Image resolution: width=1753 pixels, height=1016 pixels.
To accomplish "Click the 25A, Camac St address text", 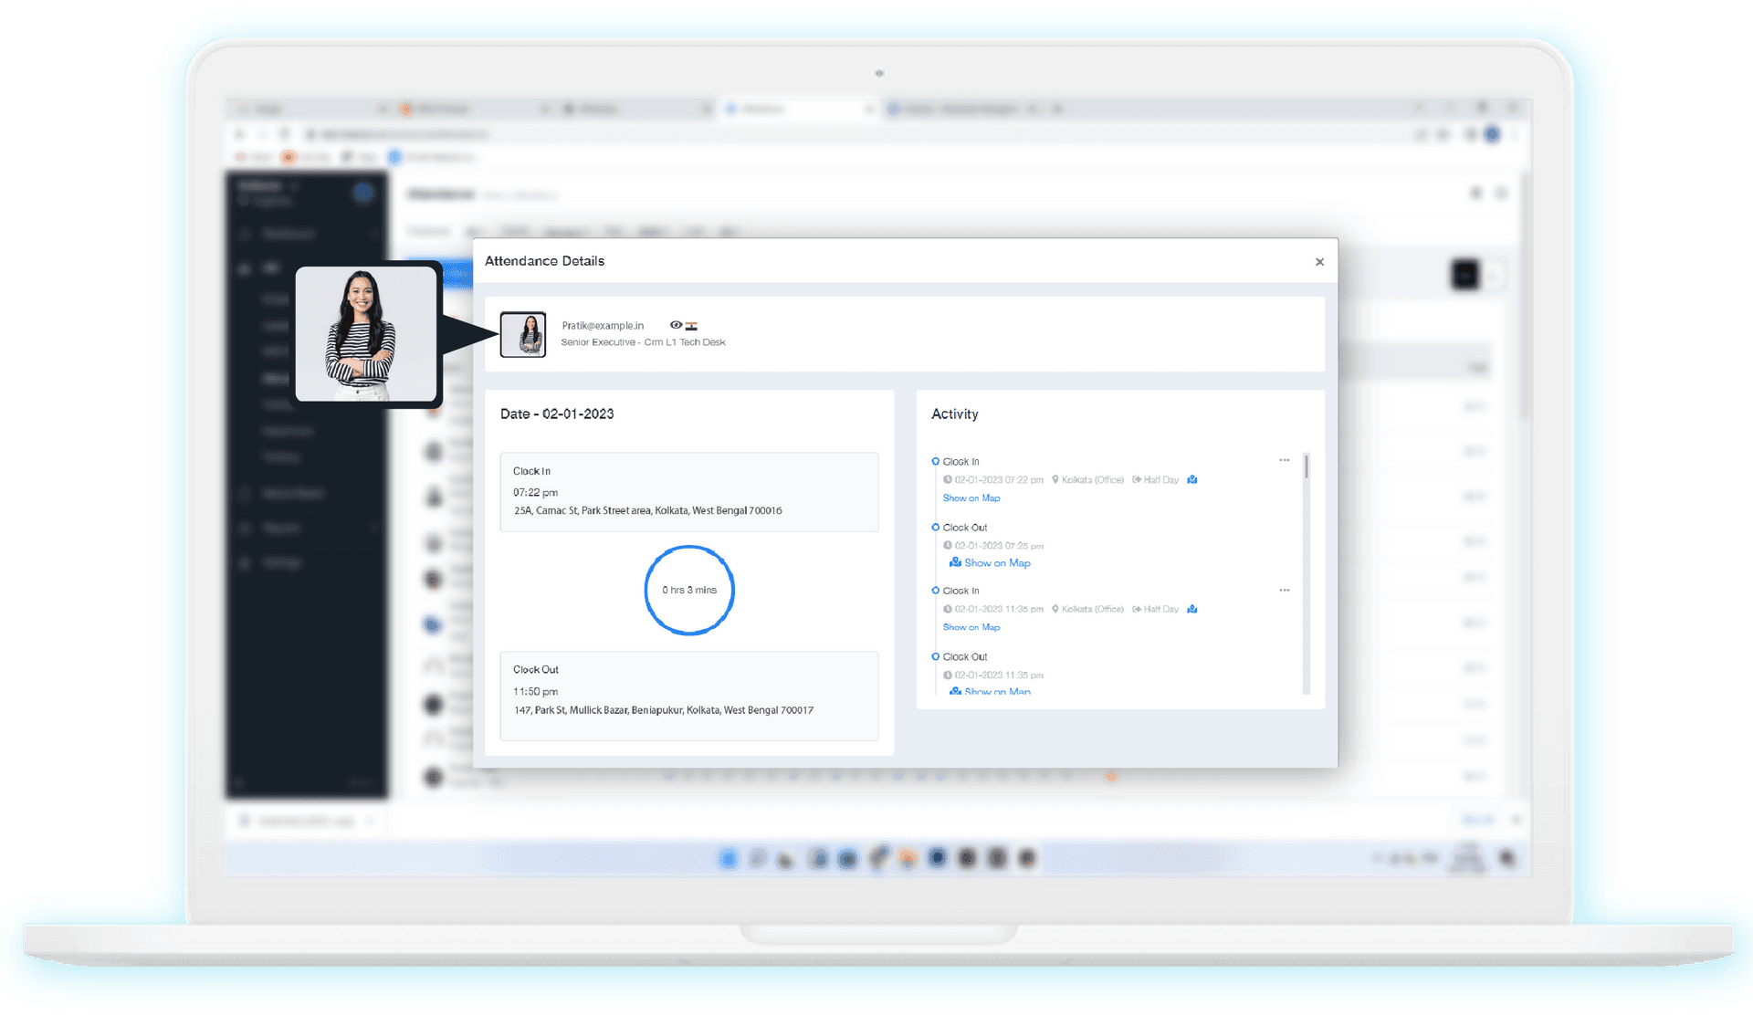I will [x=647, y=511].
